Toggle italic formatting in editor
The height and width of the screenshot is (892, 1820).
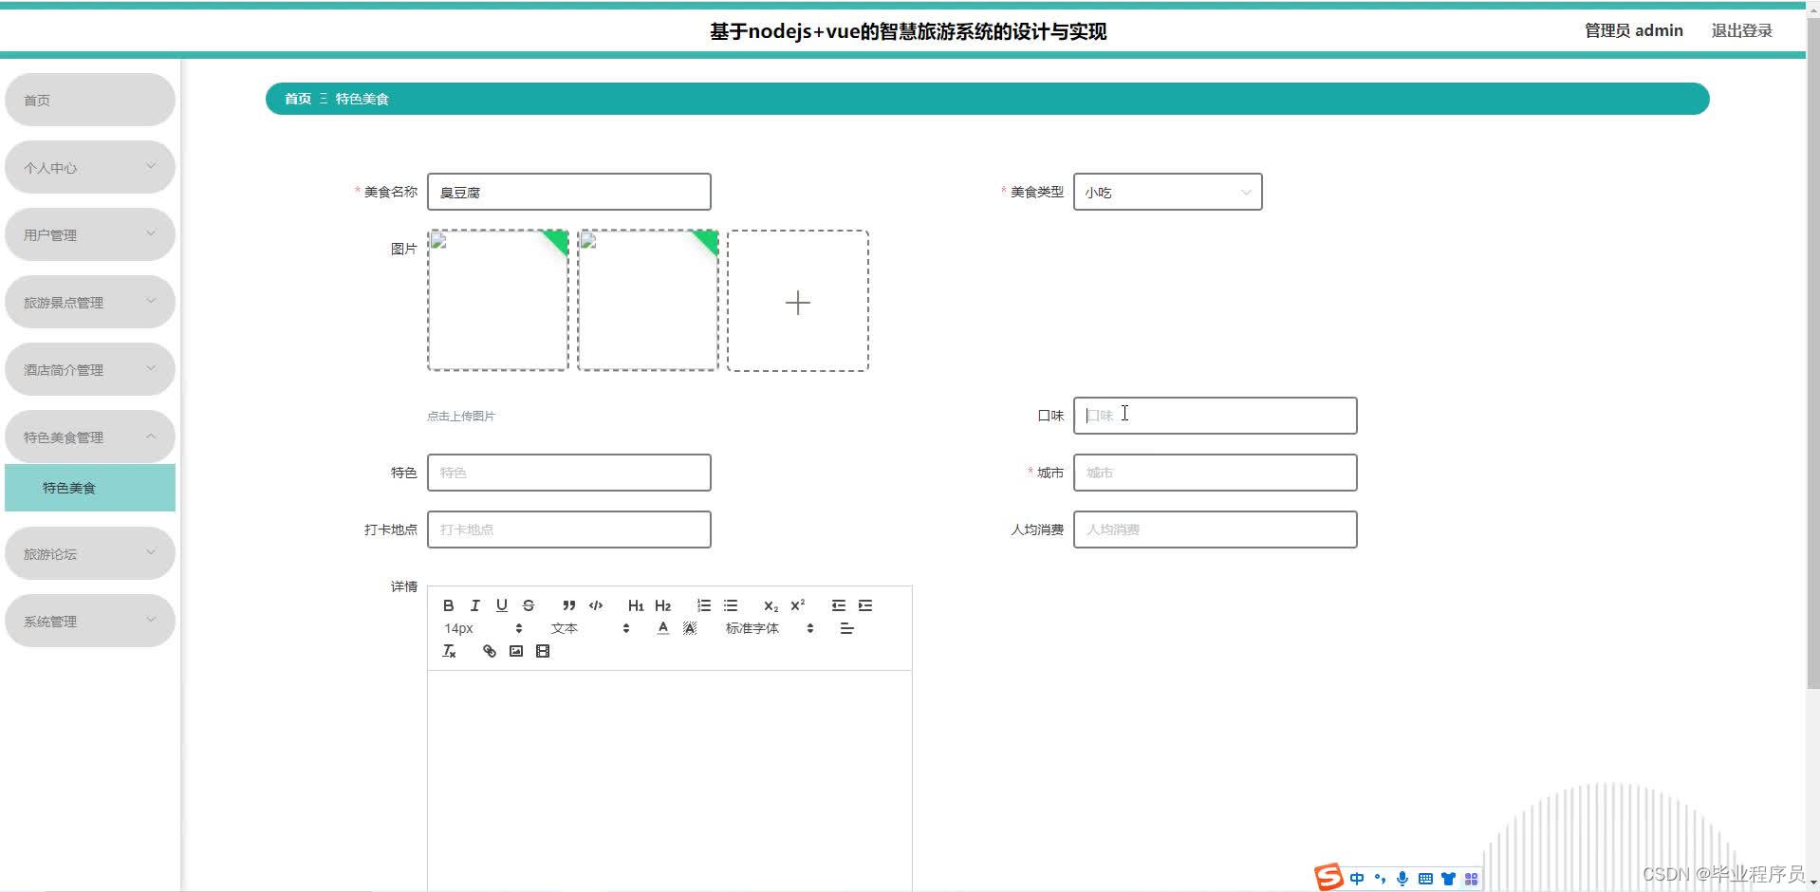point(475,605)
